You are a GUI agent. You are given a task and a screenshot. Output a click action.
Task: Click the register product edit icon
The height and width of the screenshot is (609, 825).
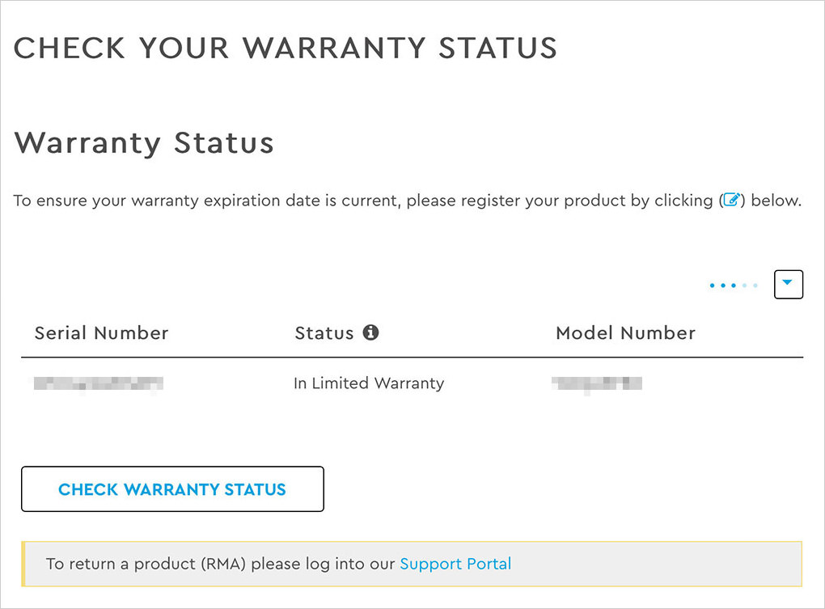point(732,200)
